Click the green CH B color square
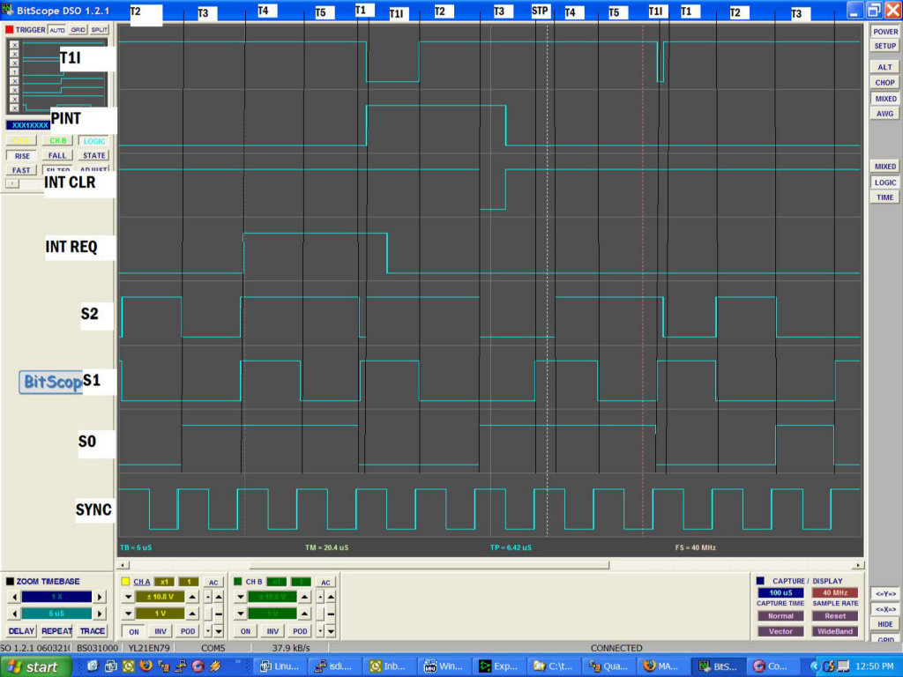903x677 pixels. coord(237,582)
